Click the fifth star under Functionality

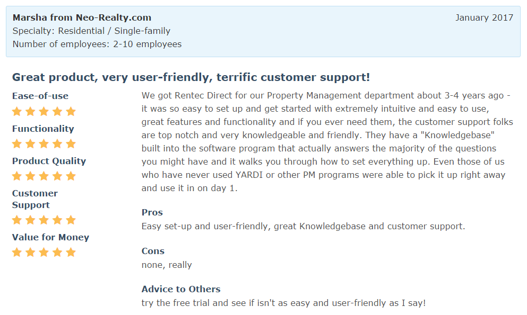(x=71, y=144)
